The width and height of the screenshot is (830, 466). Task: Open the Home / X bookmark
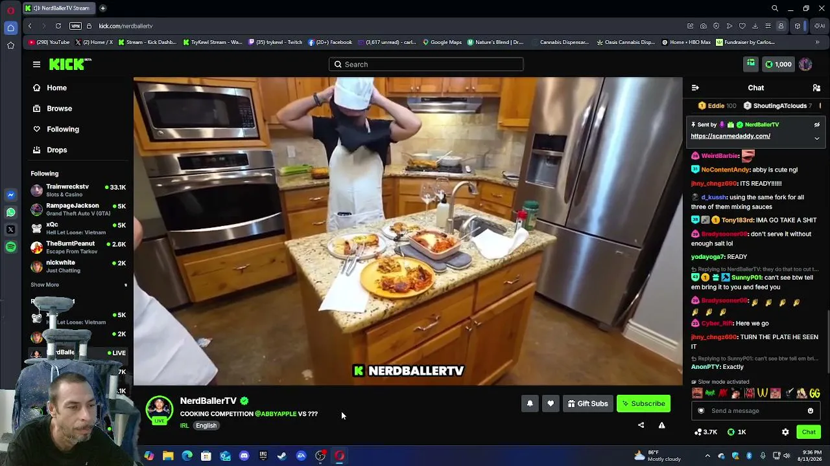(94, 42)
